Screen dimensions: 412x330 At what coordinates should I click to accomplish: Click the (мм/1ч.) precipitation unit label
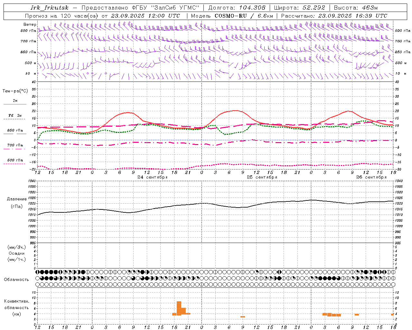click(17, 259)
